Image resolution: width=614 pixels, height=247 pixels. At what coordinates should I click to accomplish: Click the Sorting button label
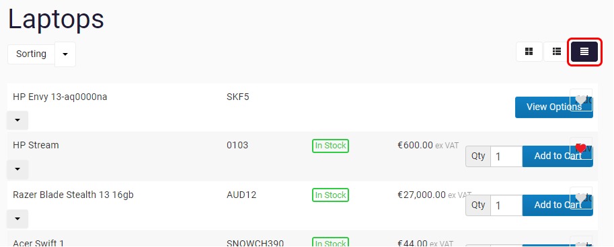click(32, 54)
